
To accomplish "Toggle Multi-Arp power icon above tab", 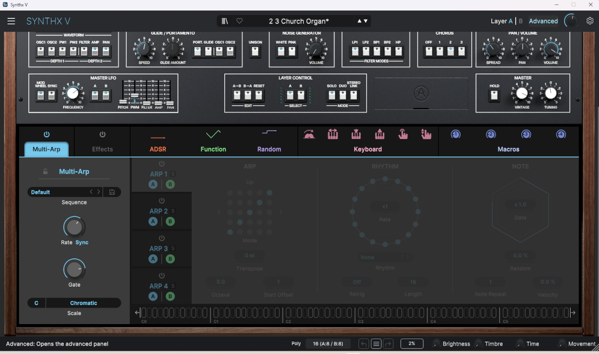I will [x=46, y=135].
